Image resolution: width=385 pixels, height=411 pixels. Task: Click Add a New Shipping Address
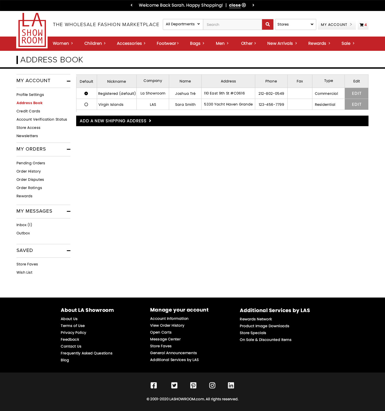[x=116, y=121]
